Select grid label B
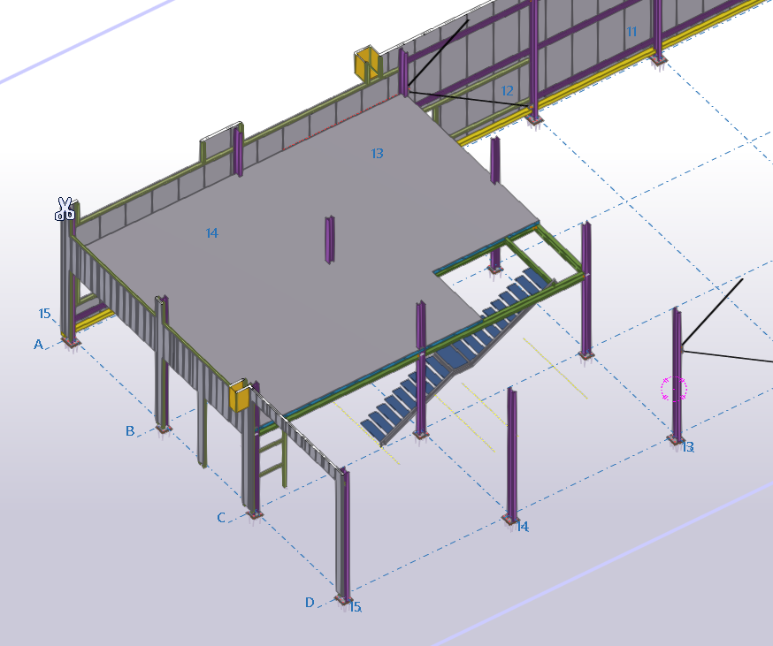 point(130,431)
